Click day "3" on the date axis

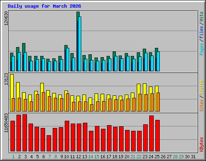(25, 157)
